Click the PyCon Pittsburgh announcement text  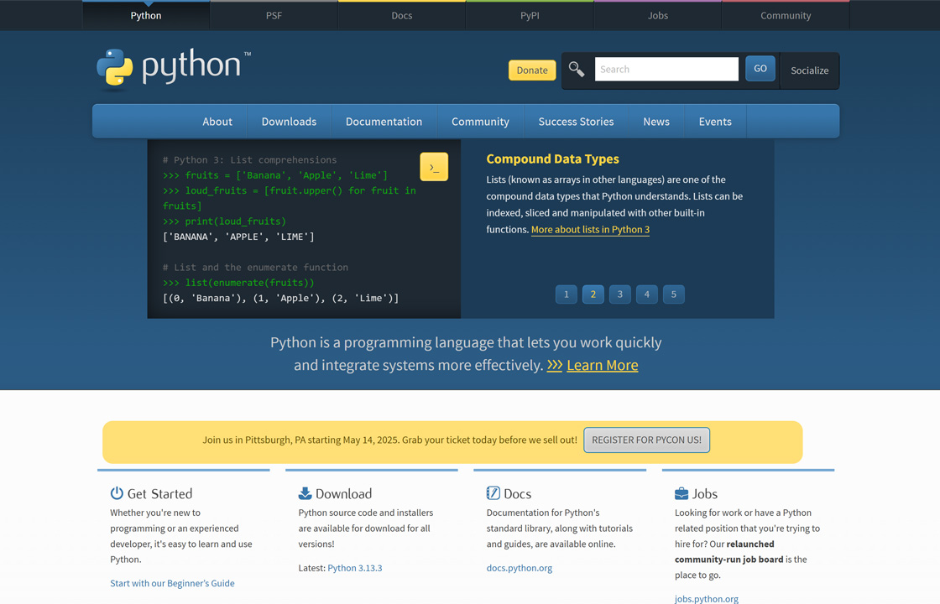[x=389, y=440]
